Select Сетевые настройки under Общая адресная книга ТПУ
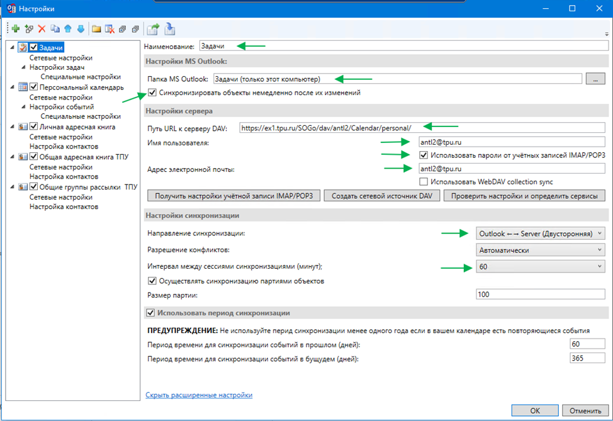This screenshot has width=613, height=421. click(x=61, y=167)
